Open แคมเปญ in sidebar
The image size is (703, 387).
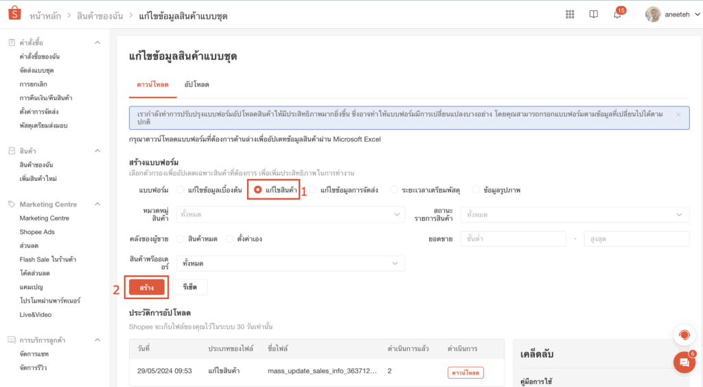(31, 287)
